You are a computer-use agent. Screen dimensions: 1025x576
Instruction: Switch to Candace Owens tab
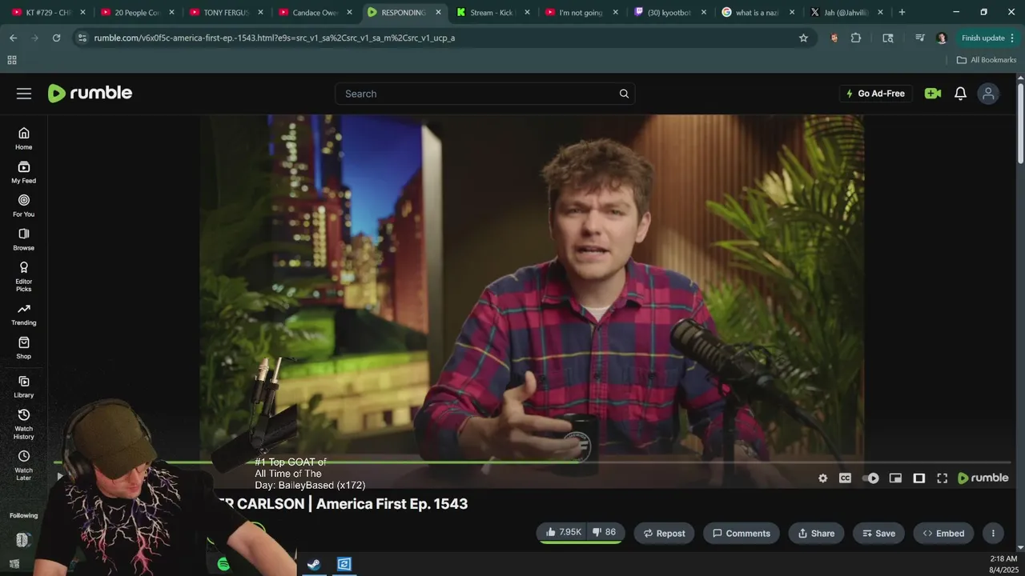(315, 13)
